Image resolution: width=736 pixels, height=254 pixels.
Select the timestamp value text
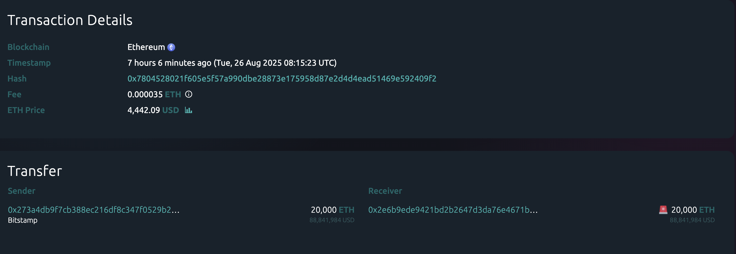tap(232, 63)
